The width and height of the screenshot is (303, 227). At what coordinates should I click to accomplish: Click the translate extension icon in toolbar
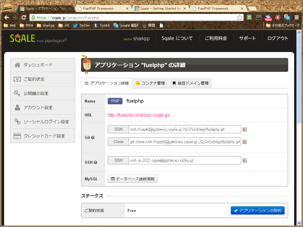tap(287, 17)
